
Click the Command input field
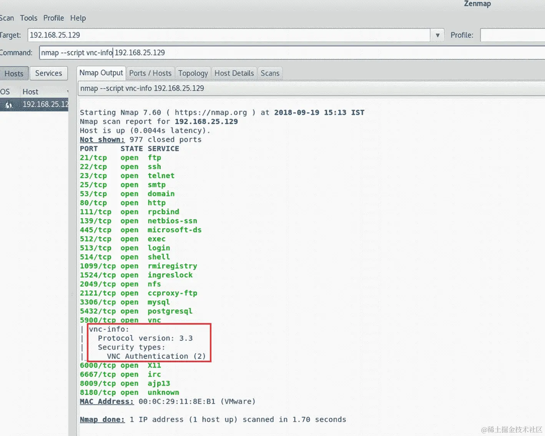click(292, 53)
